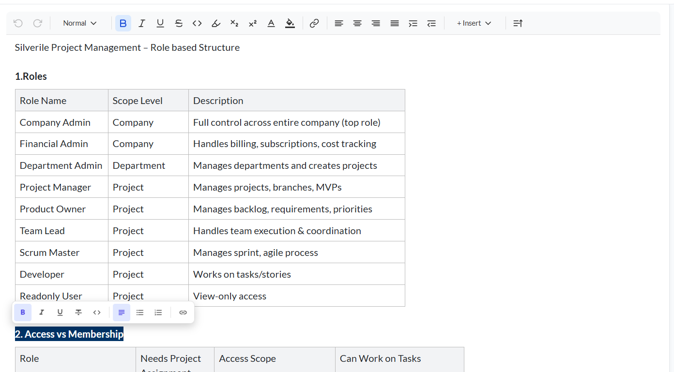Click Manages sprint, agile process cell

click(297, 253)
